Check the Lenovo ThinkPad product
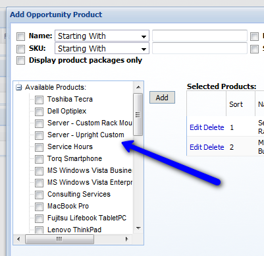Image resolution: width=264 pixels, height=256 pixels. (x=39, y=230)
